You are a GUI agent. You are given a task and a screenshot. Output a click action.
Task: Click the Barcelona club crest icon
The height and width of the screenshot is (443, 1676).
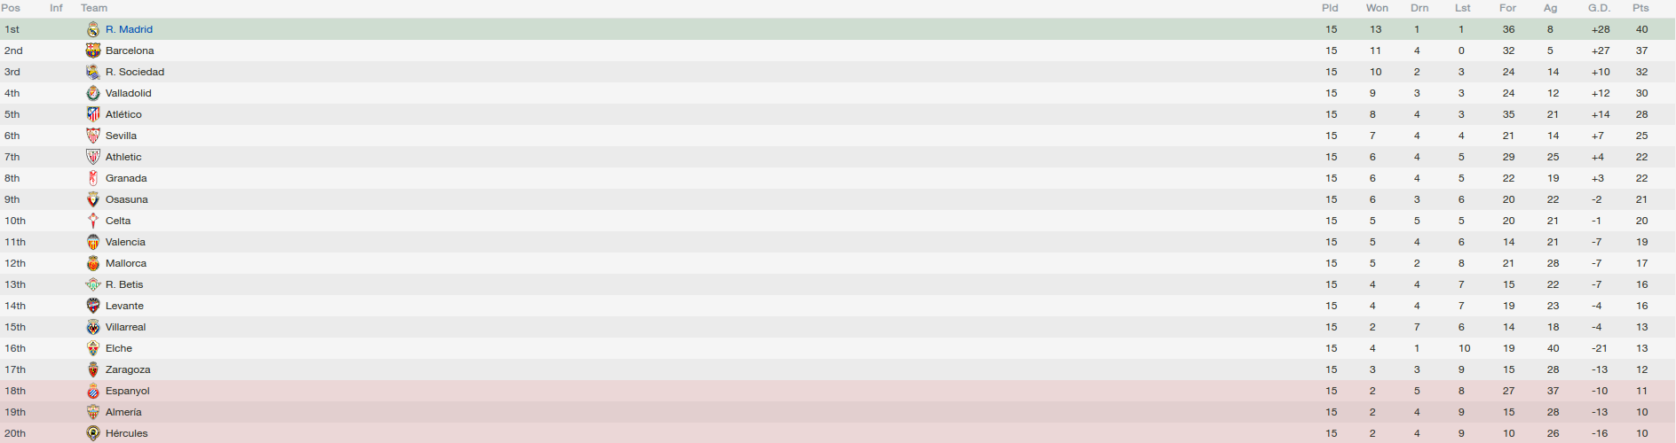(x=93, y=51)
